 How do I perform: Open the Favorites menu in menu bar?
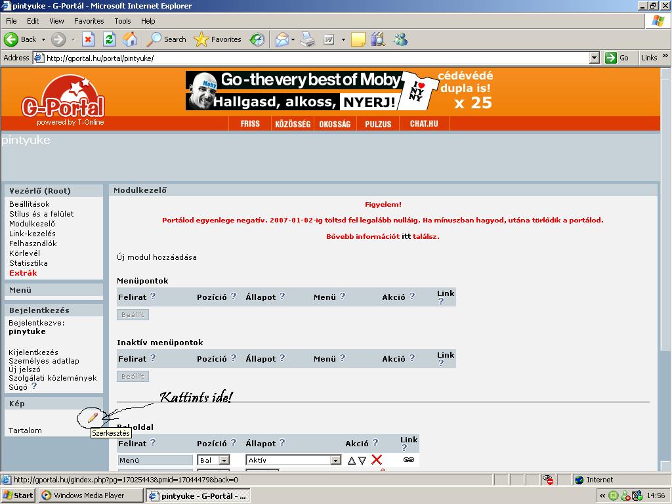[89, 21]
